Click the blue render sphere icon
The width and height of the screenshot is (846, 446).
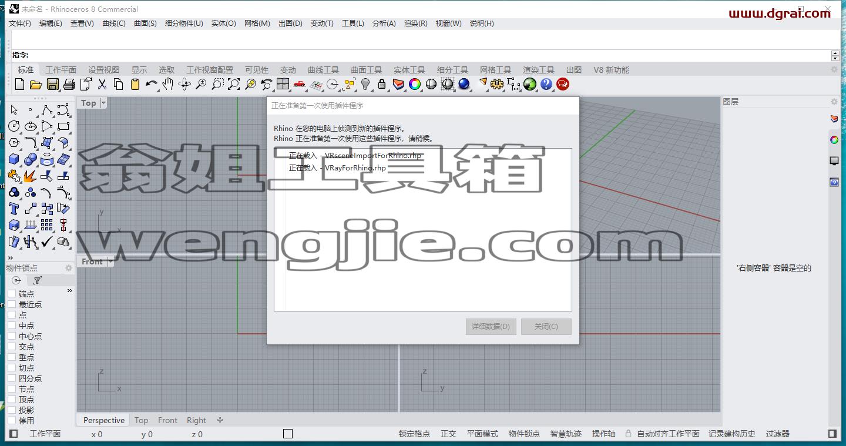pyautogui.click(x=464, y=84)
